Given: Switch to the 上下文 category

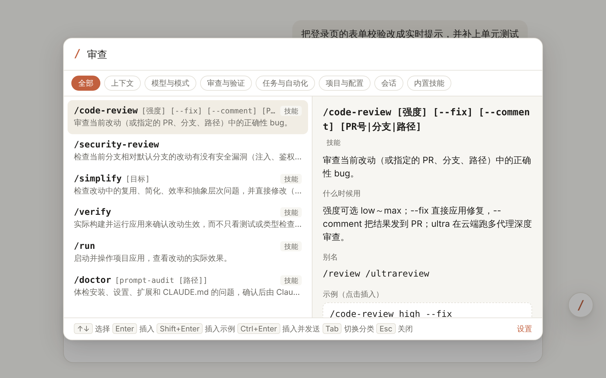Looking at the screenshot, I should click(122, 83).
